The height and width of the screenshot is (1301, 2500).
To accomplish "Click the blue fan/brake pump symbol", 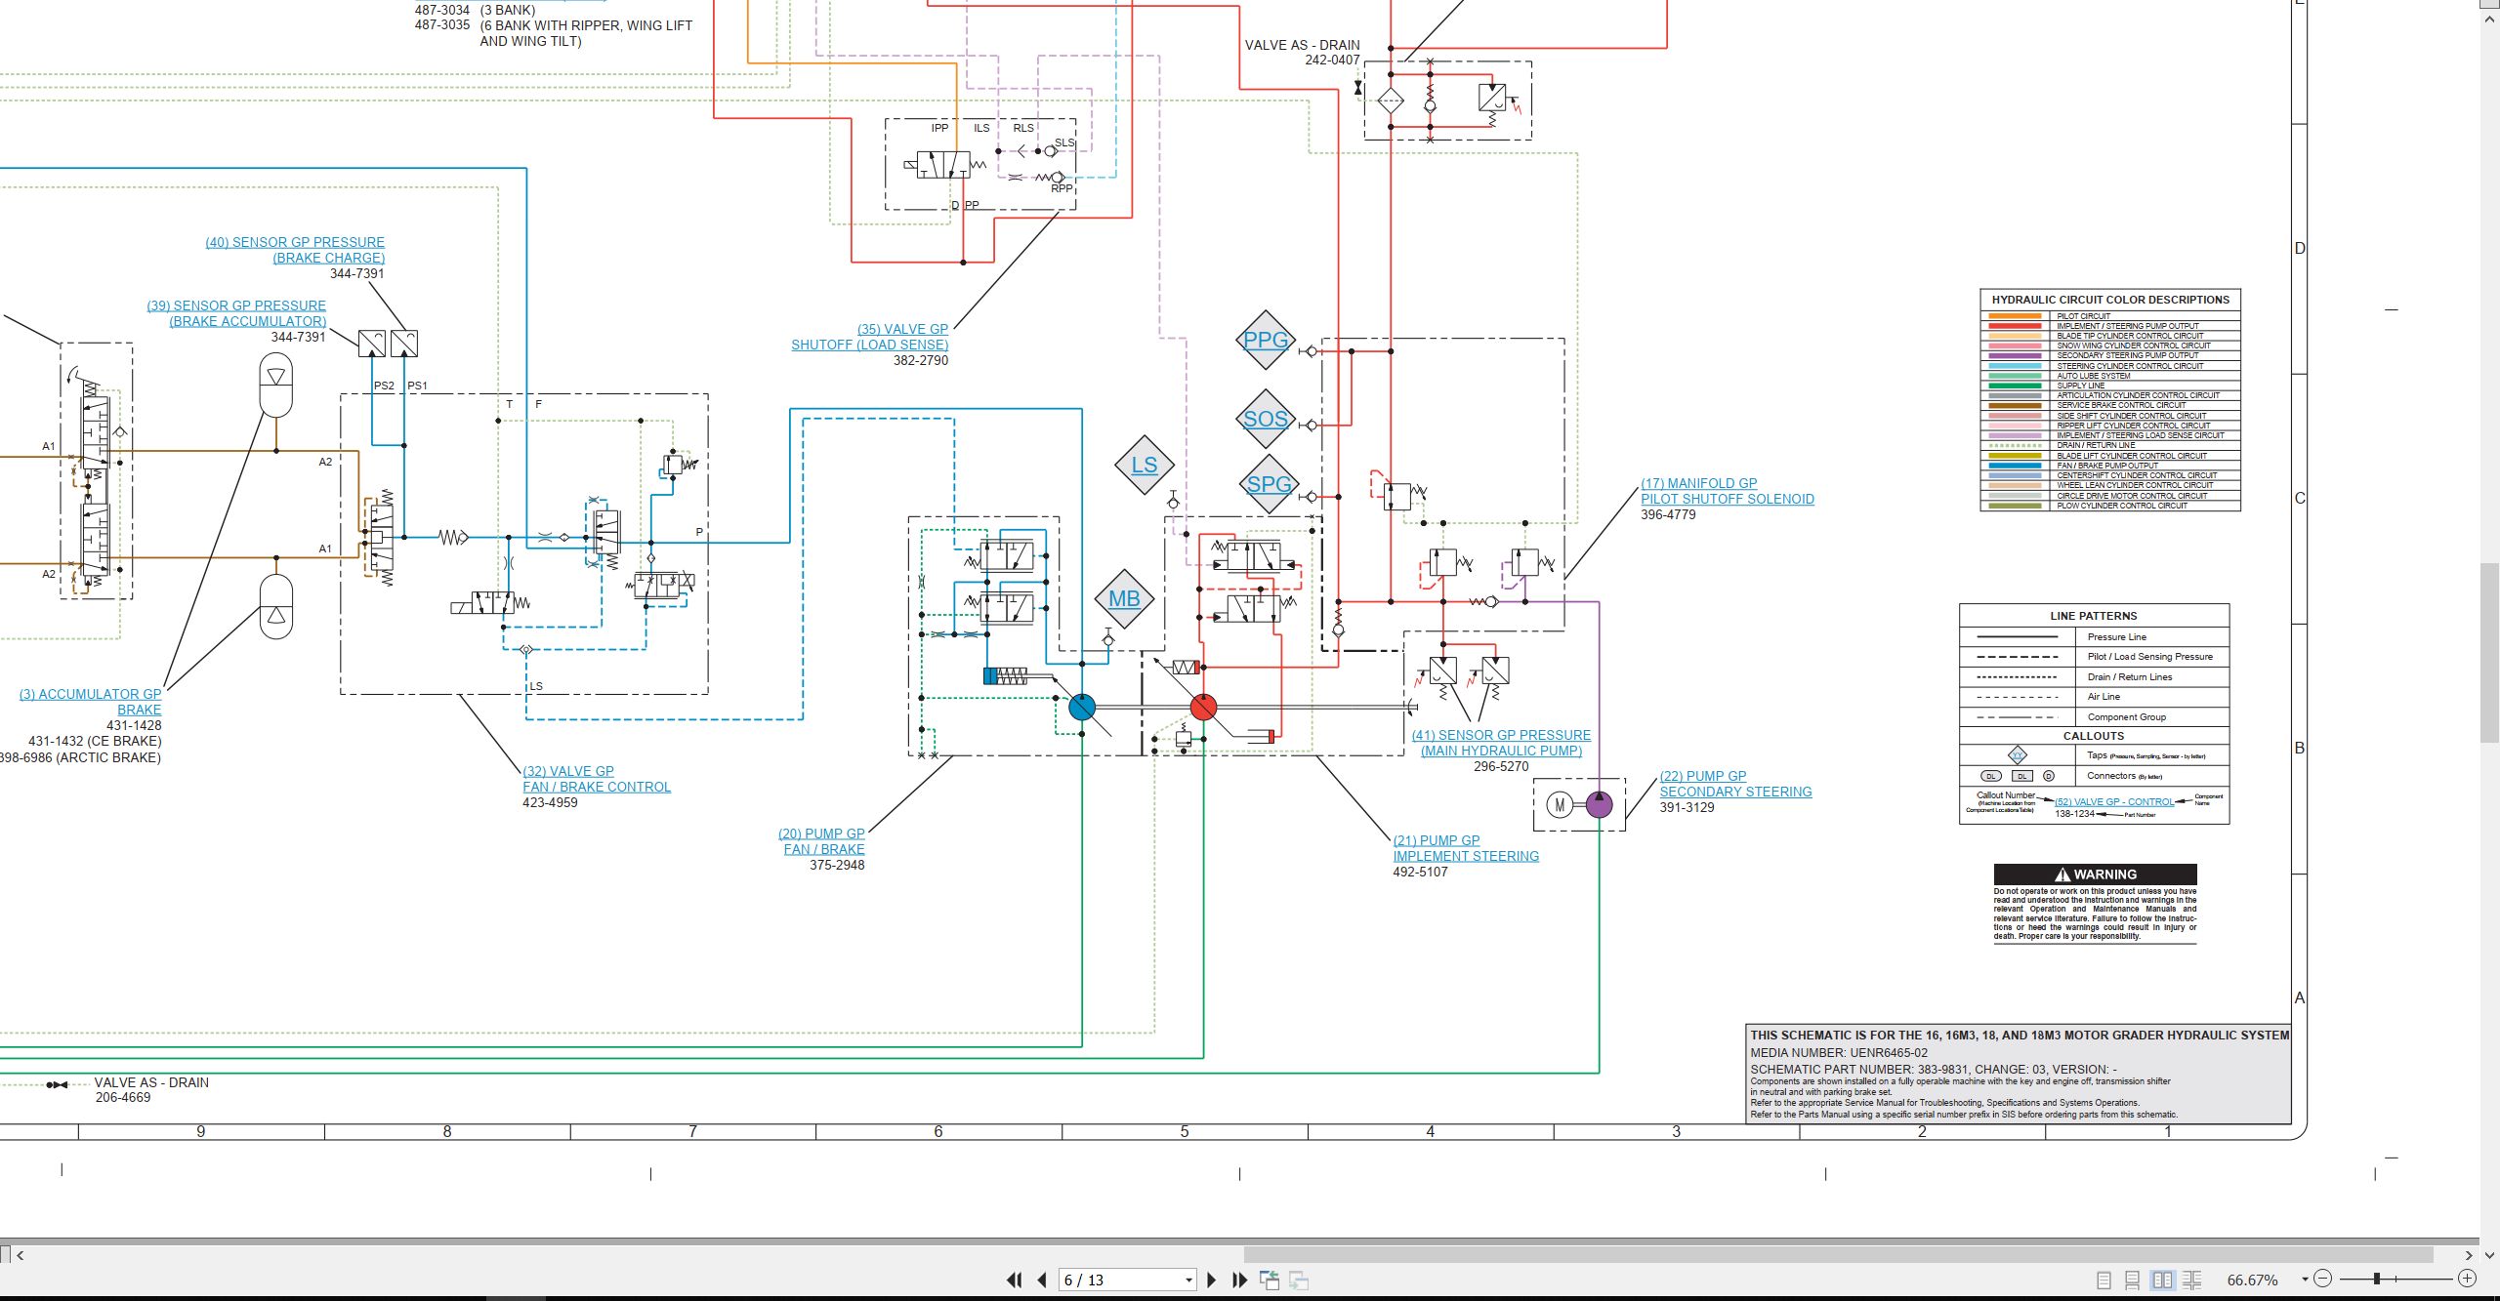I will (x=1082, y=708).
